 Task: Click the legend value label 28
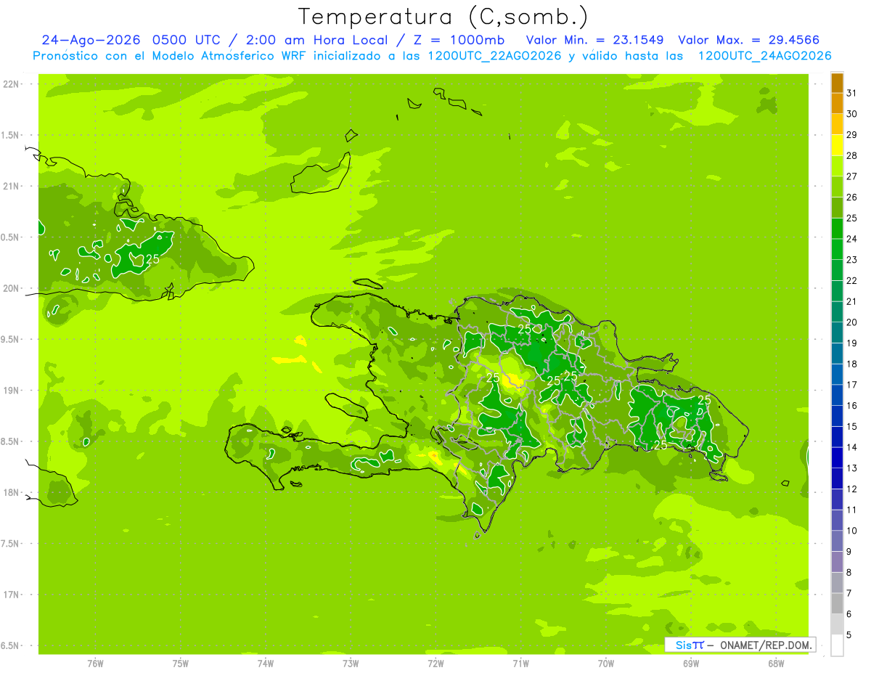[851, 155]
